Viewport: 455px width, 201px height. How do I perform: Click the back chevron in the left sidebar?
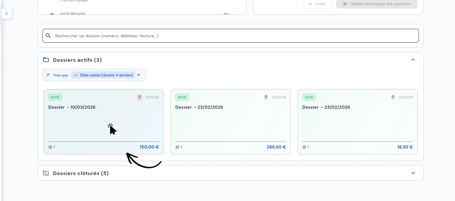[7, 14]
